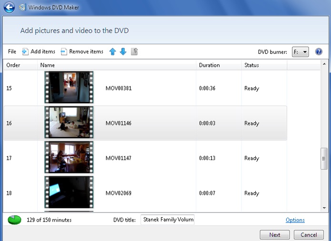Click the Next button
Screen dimensions: 331x241
pos(274,235)
